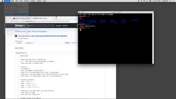Expand the Embed dropdown
The height and width of the screenshot is (99, 176).
click(x=67, y=43)
